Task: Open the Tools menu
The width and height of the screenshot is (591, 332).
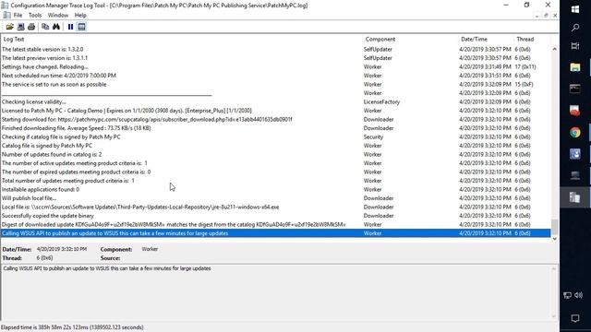Action: 35,15
